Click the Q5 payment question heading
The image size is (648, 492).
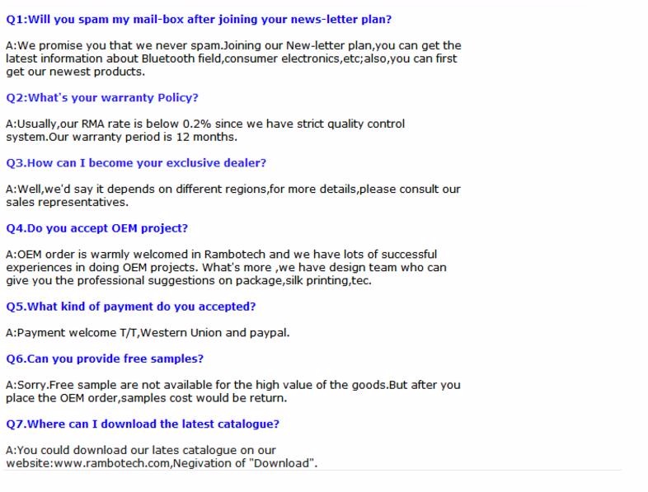pos(131,307)
